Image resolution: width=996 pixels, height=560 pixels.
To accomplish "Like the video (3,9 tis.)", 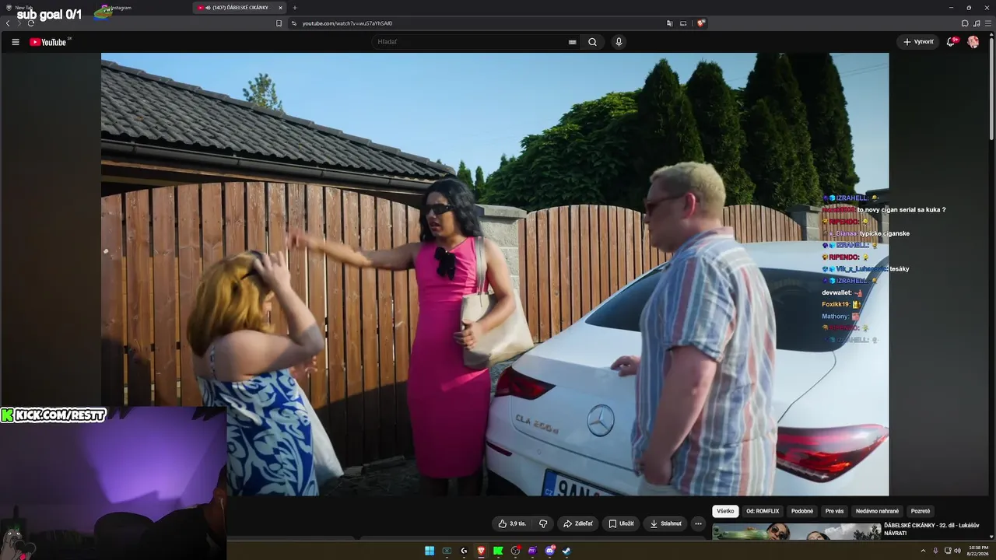I will pyautogui.click(x=512, y=523).
